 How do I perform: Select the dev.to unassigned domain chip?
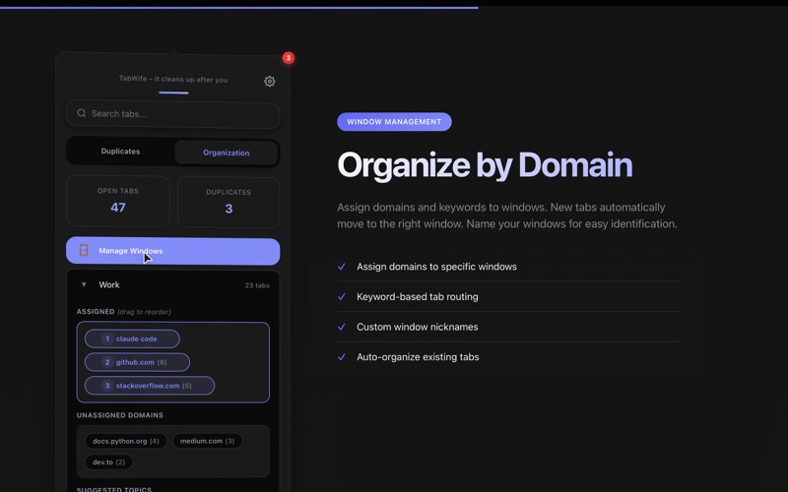click(108, 461)
